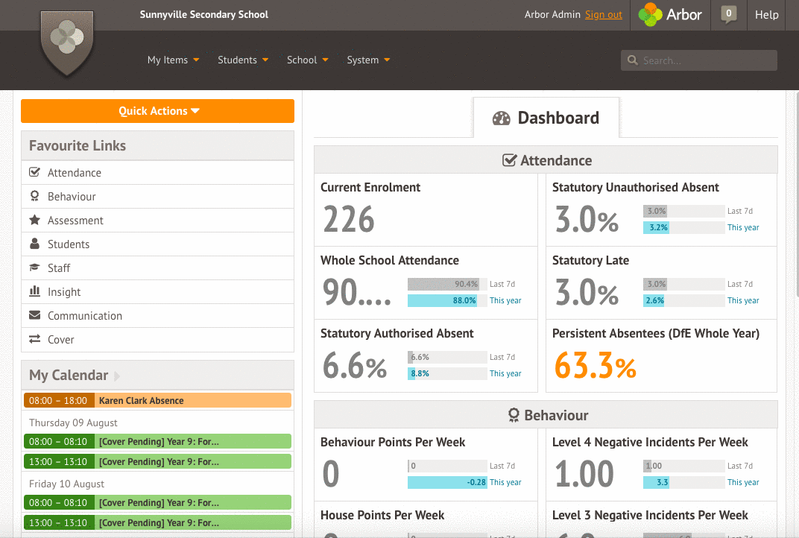This screenshot has height=538, width=799.
Task: Open the School navigation menu
Action: point(308,60)
